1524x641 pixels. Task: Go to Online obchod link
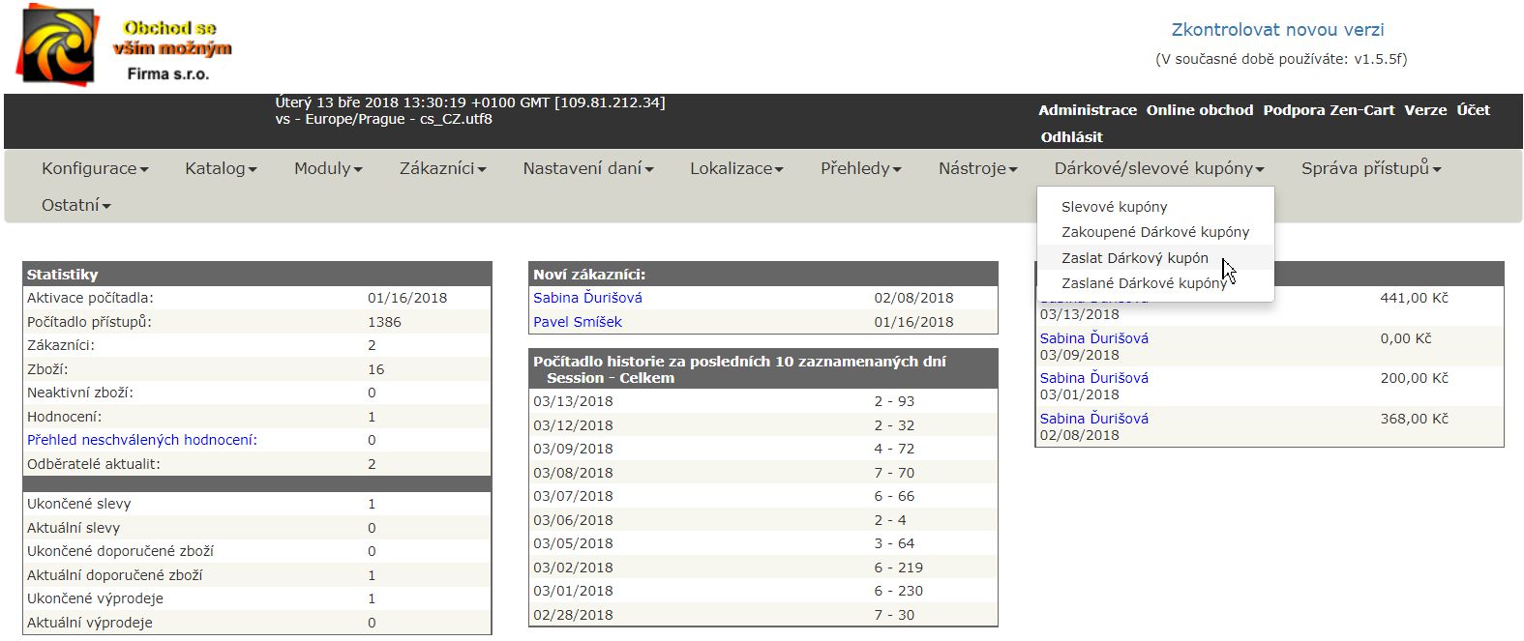(1199, 110)
